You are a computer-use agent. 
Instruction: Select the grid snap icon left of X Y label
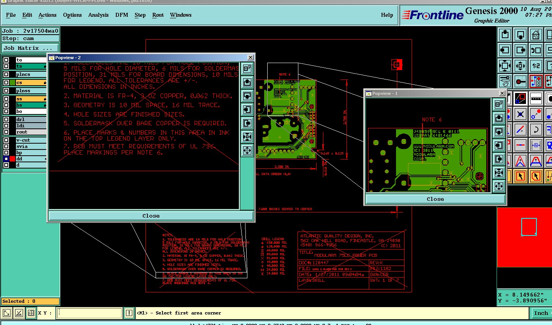pyautogui.click(x=31, y=313)
